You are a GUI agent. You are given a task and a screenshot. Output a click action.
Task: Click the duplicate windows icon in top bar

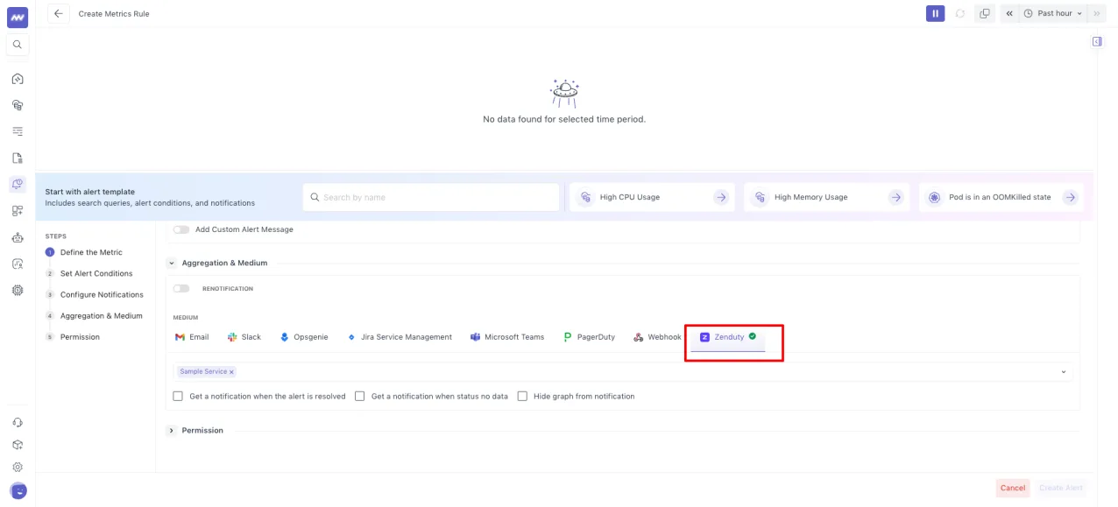[x=985, y=13]
